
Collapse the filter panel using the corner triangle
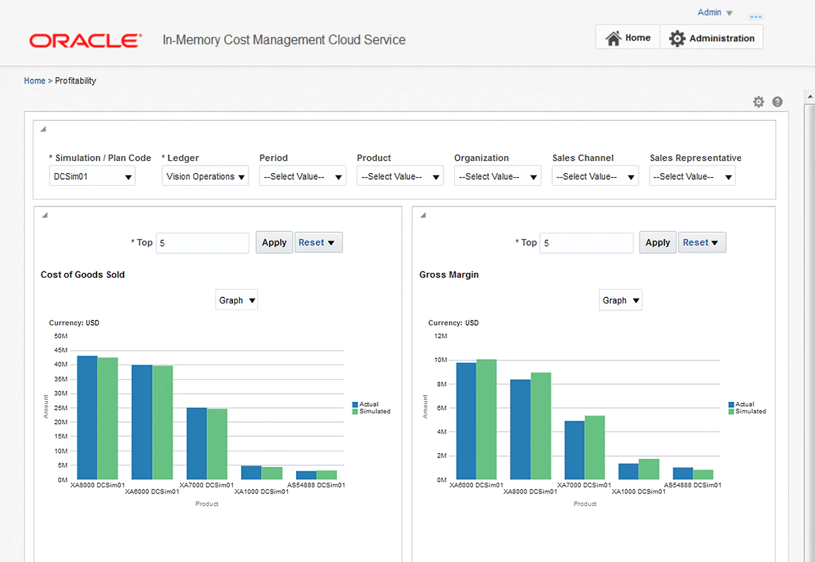[43, 130]
